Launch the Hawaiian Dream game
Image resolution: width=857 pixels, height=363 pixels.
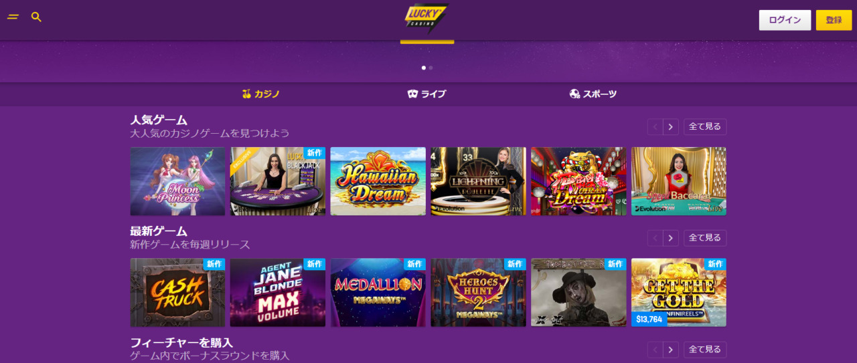tap(378, 181)
